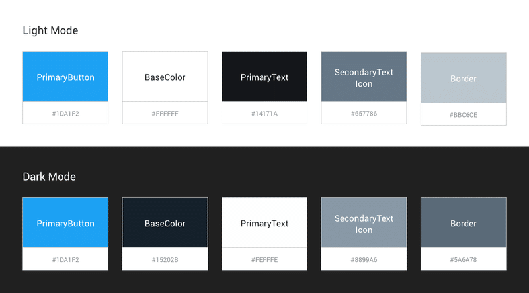This screenshot has height=293, width=529.
Task: Click the Light Mode heading
Action: coord(50,30)
